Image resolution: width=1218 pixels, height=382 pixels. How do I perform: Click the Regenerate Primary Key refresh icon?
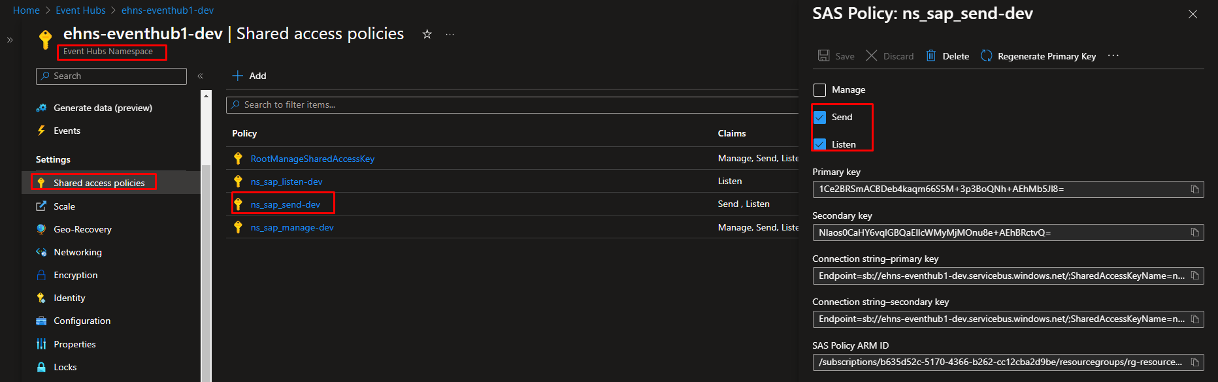(987, 56)
